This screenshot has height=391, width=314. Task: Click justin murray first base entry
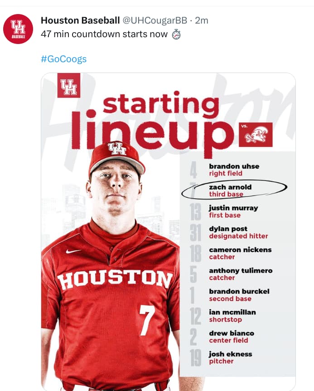point(233,211)
